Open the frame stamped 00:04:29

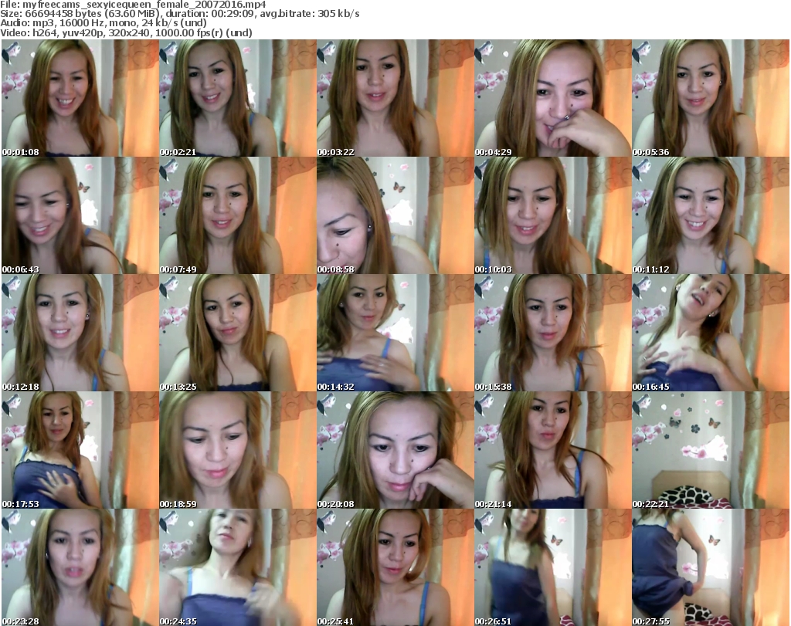pos(553,98)
